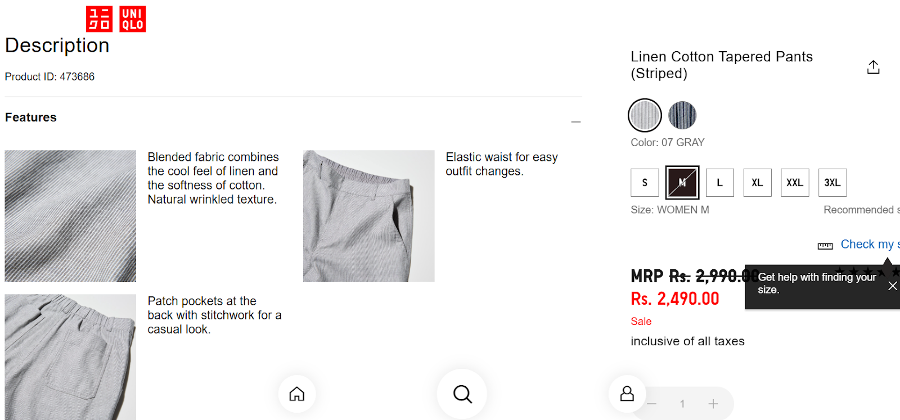Dismiss the size help tooltip
The height and width of the screenshot is (420, 900).
(x=892, y=286)
